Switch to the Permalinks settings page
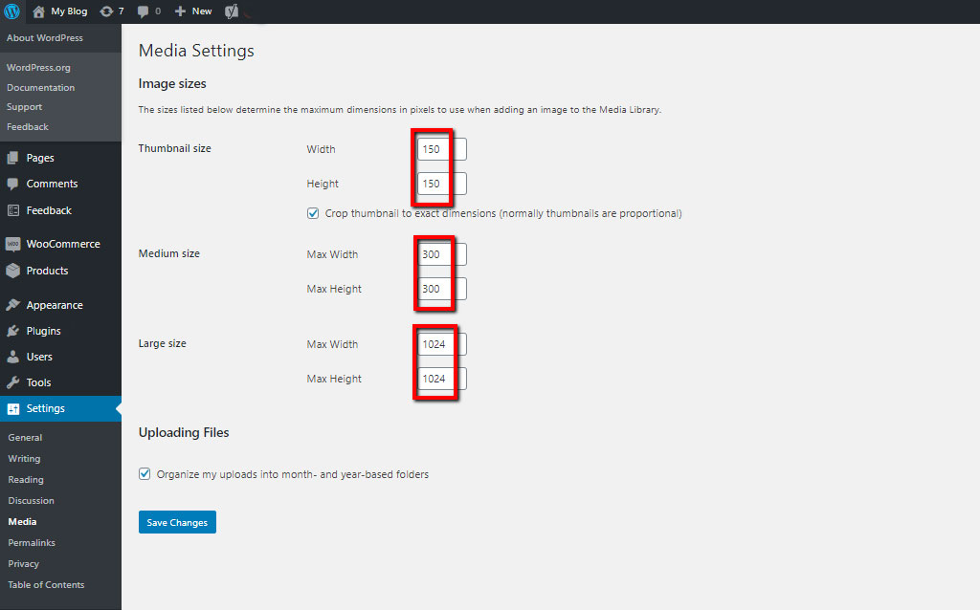980x610 pixels. [x=32, y=542]
